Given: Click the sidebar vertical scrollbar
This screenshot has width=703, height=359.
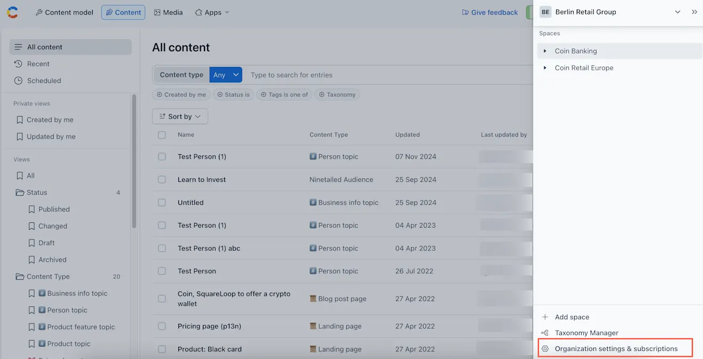Looking at the screenshot, I should point(134,161).
